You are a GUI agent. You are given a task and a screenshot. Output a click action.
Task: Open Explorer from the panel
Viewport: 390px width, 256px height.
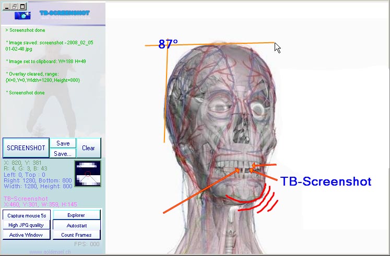point(76,215)
